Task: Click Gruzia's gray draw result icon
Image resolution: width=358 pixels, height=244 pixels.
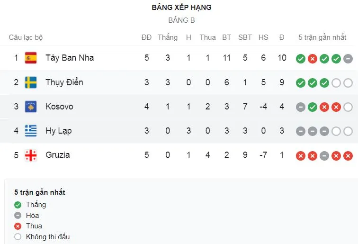Action: click(324, 156)
